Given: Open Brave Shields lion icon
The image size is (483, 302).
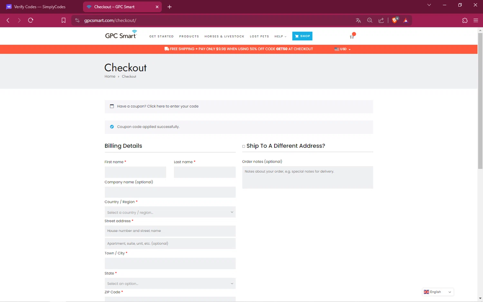Looking at the screenshot, I should (x=395, y=20).
